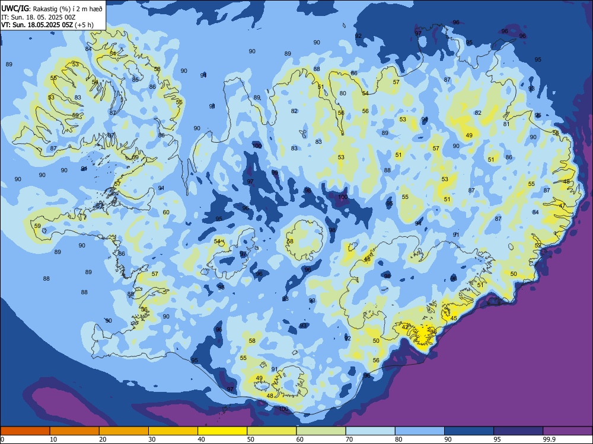
Task: Click the 'IT: Sun. 18. 05. 2025 00Z' line
Action: click(38, 17)
